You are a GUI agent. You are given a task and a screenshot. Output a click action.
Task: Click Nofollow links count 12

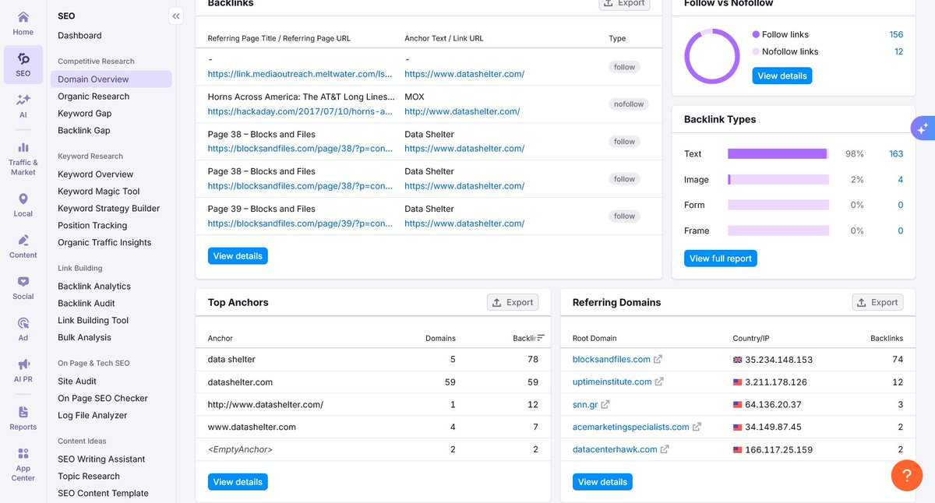pos(898,51)
